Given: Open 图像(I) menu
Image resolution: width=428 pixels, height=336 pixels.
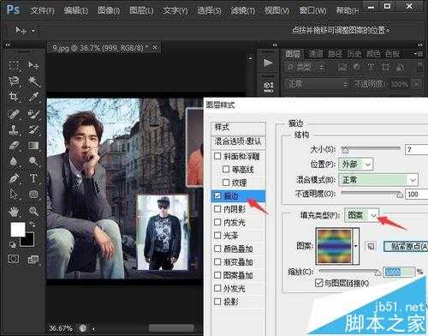Looking at the screenshot, I should 109,10.
